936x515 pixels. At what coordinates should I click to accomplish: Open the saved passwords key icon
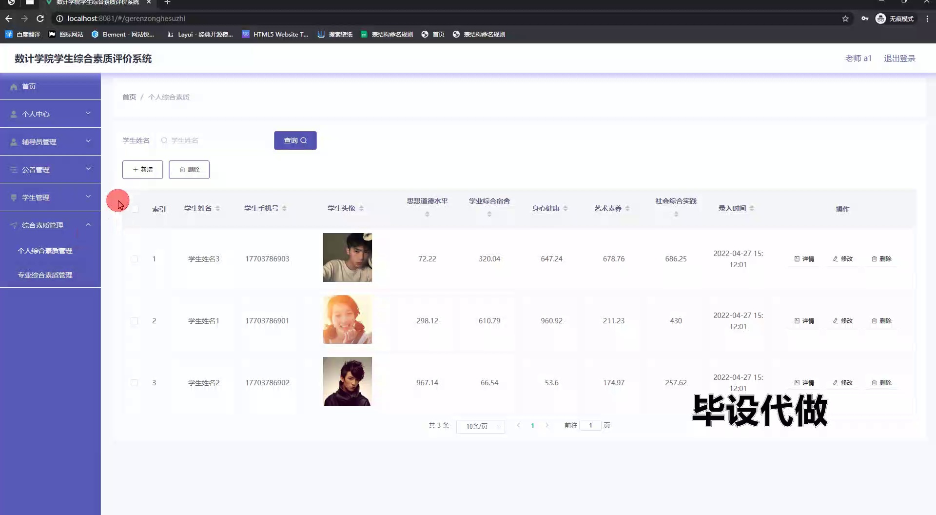point(865,19)
